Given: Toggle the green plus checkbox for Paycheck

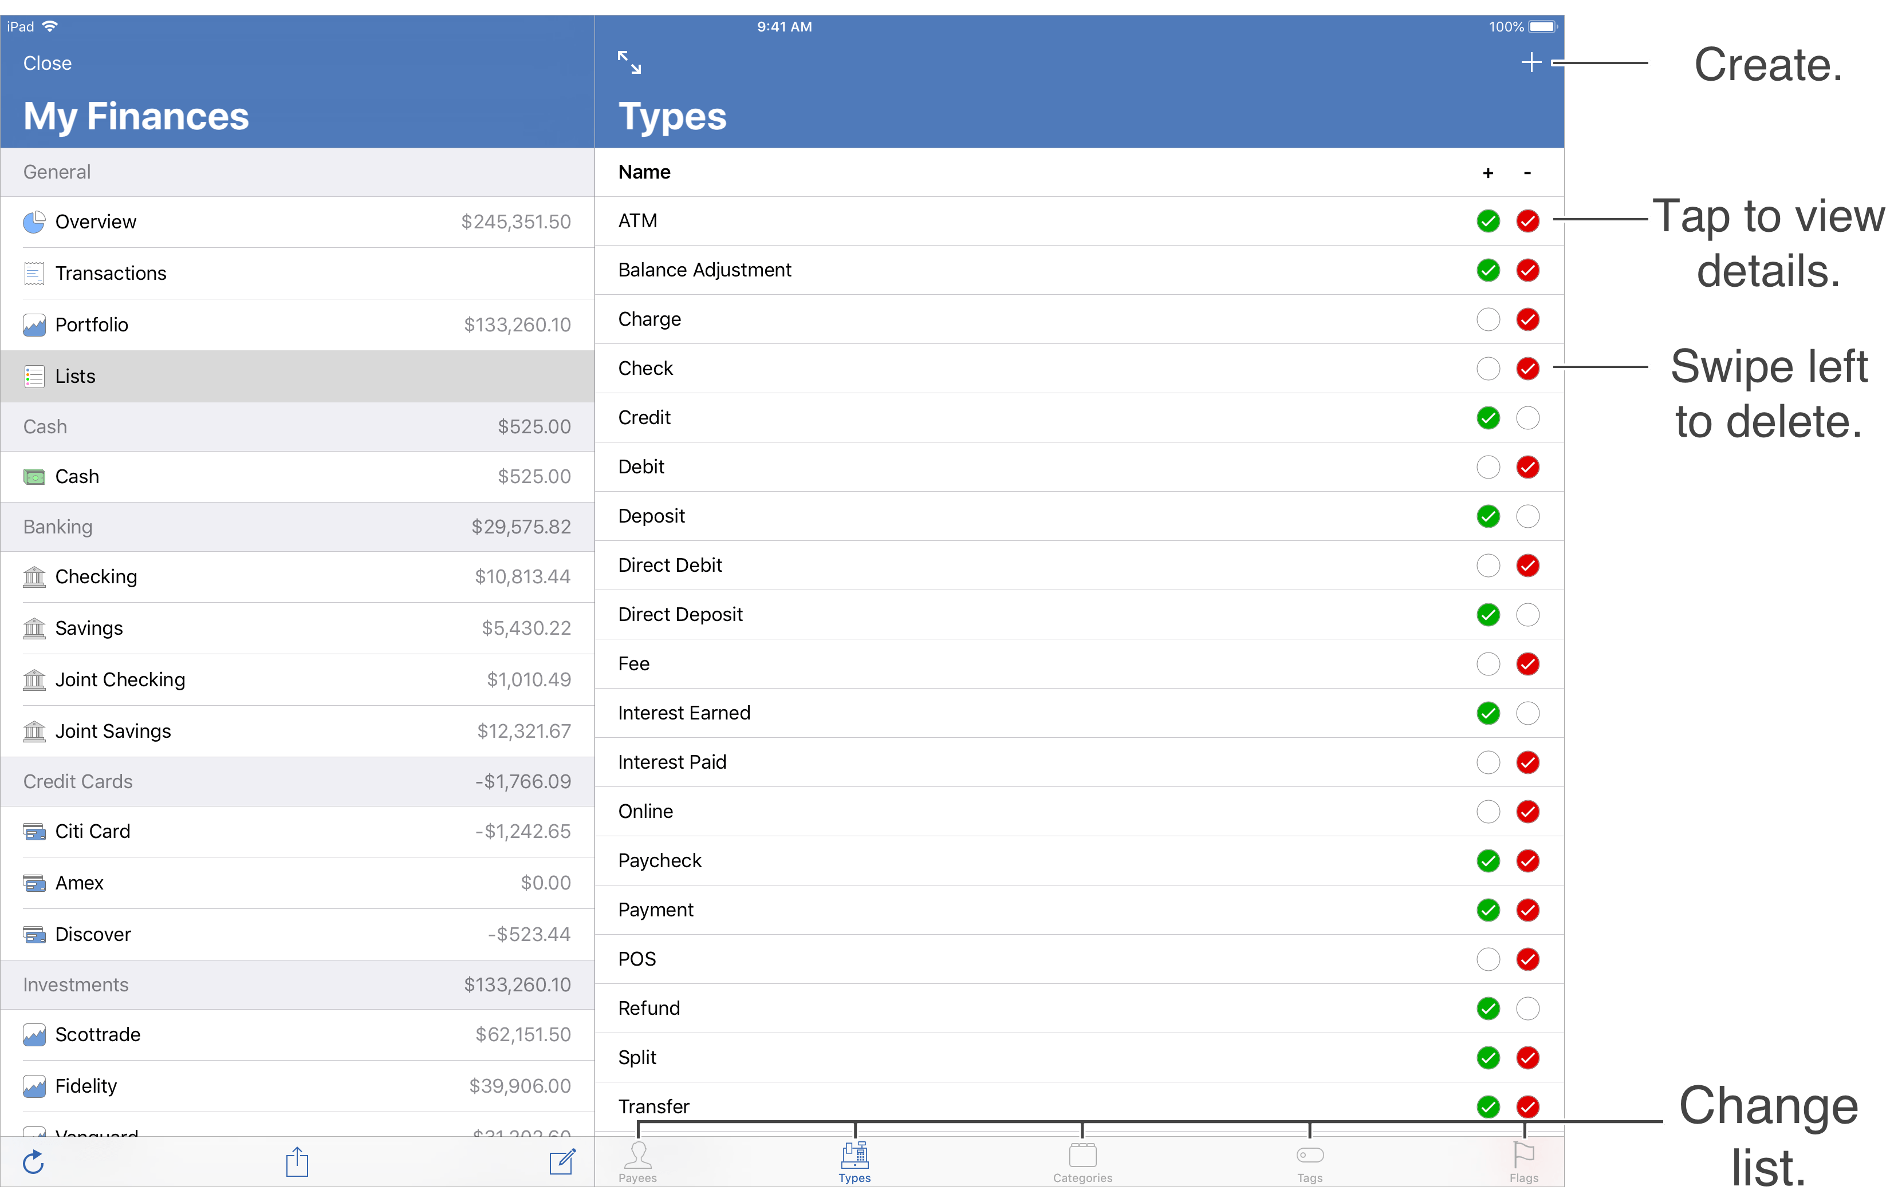Looking at the screenshot, I should coord(1487,861).
